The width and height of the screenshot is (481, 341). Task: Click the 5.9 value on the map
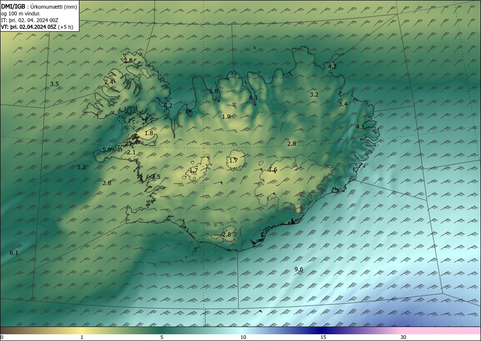[x=107, y=150]
